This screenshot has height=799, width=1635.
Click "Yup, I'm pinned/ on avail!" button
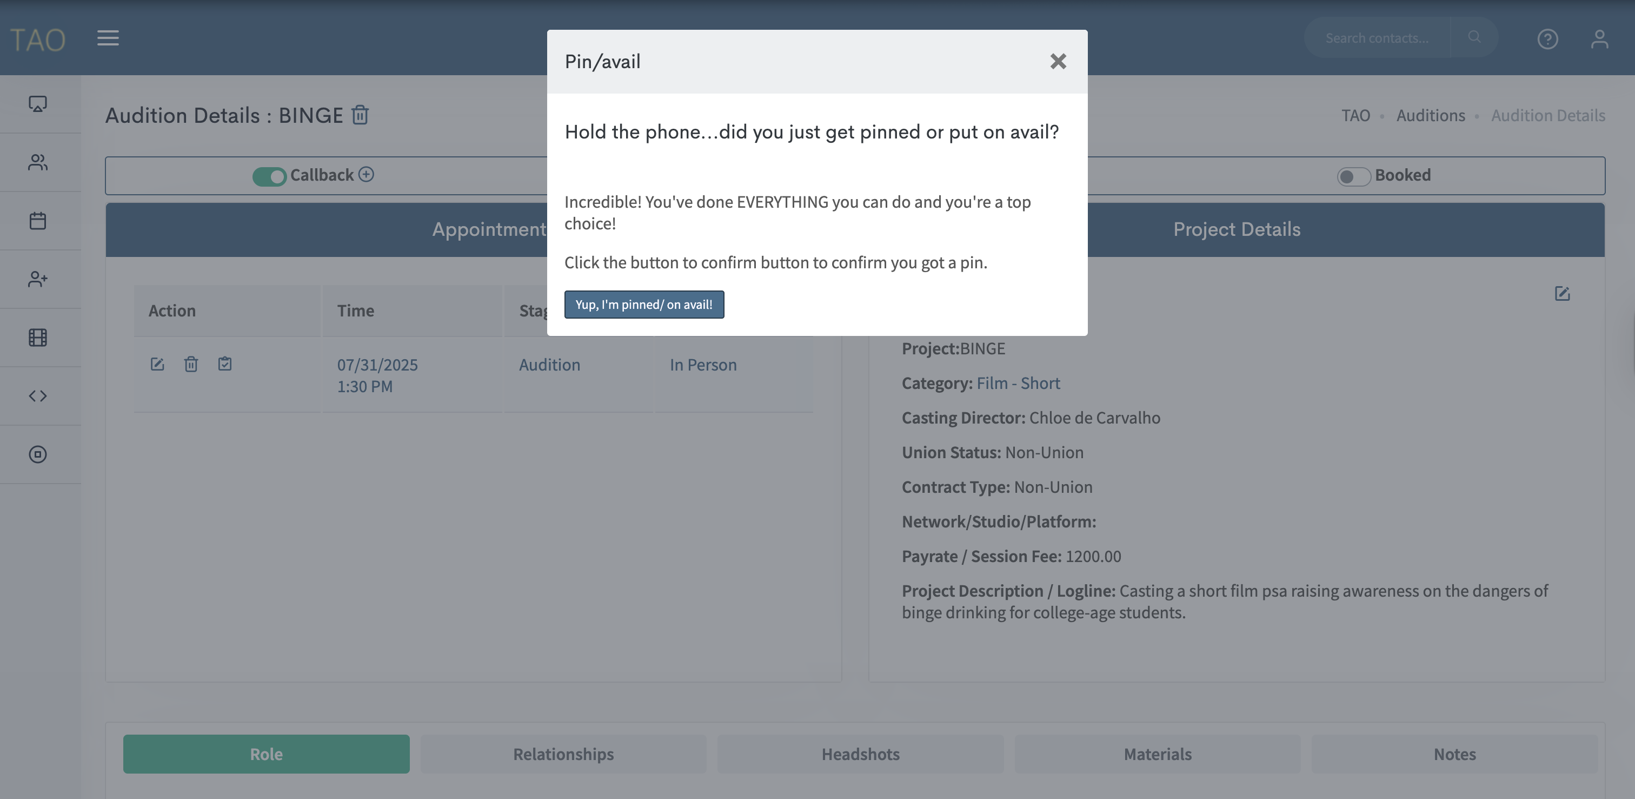[643, 305]
